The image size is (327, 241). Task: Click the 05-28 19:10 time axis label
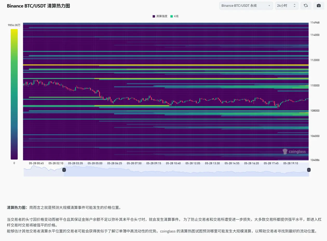click(291, 163)
